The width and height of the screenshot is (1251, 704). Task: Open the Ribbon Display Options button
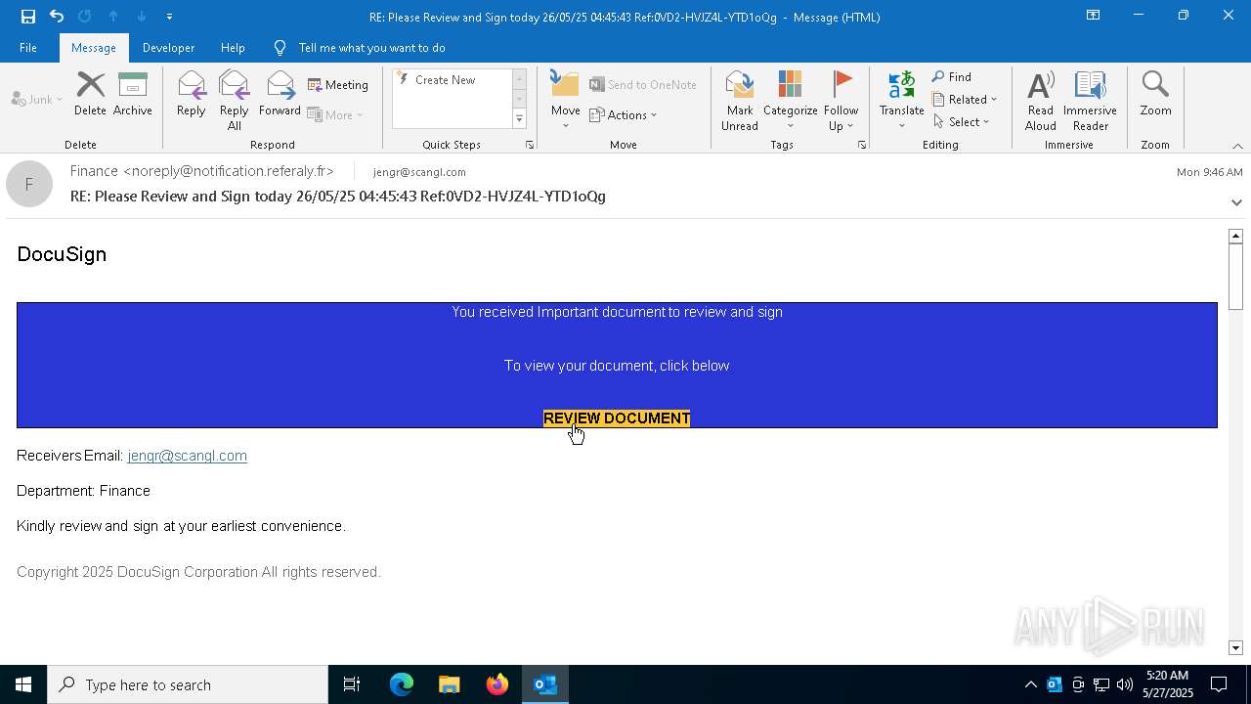coord(1094,16)
